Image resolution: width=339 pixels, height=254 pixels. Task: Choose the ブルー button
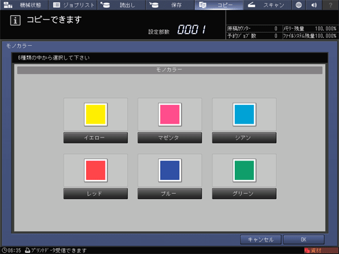tap(170, 194)
